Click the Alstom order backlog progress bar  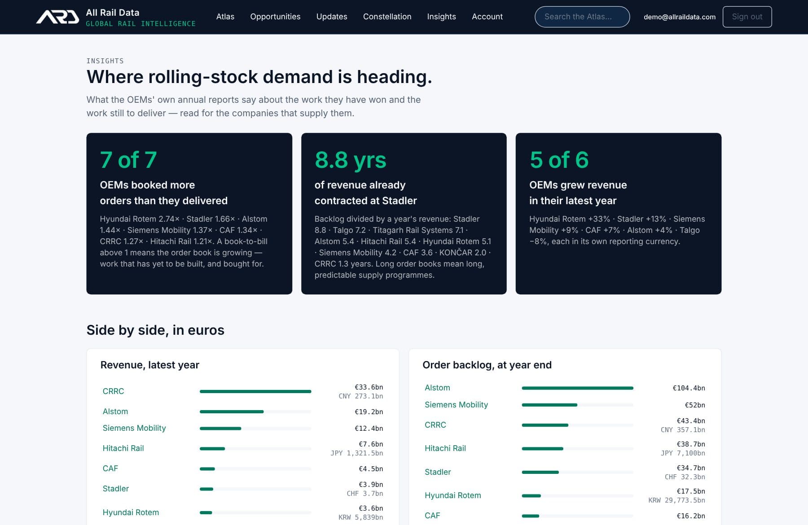578,388
